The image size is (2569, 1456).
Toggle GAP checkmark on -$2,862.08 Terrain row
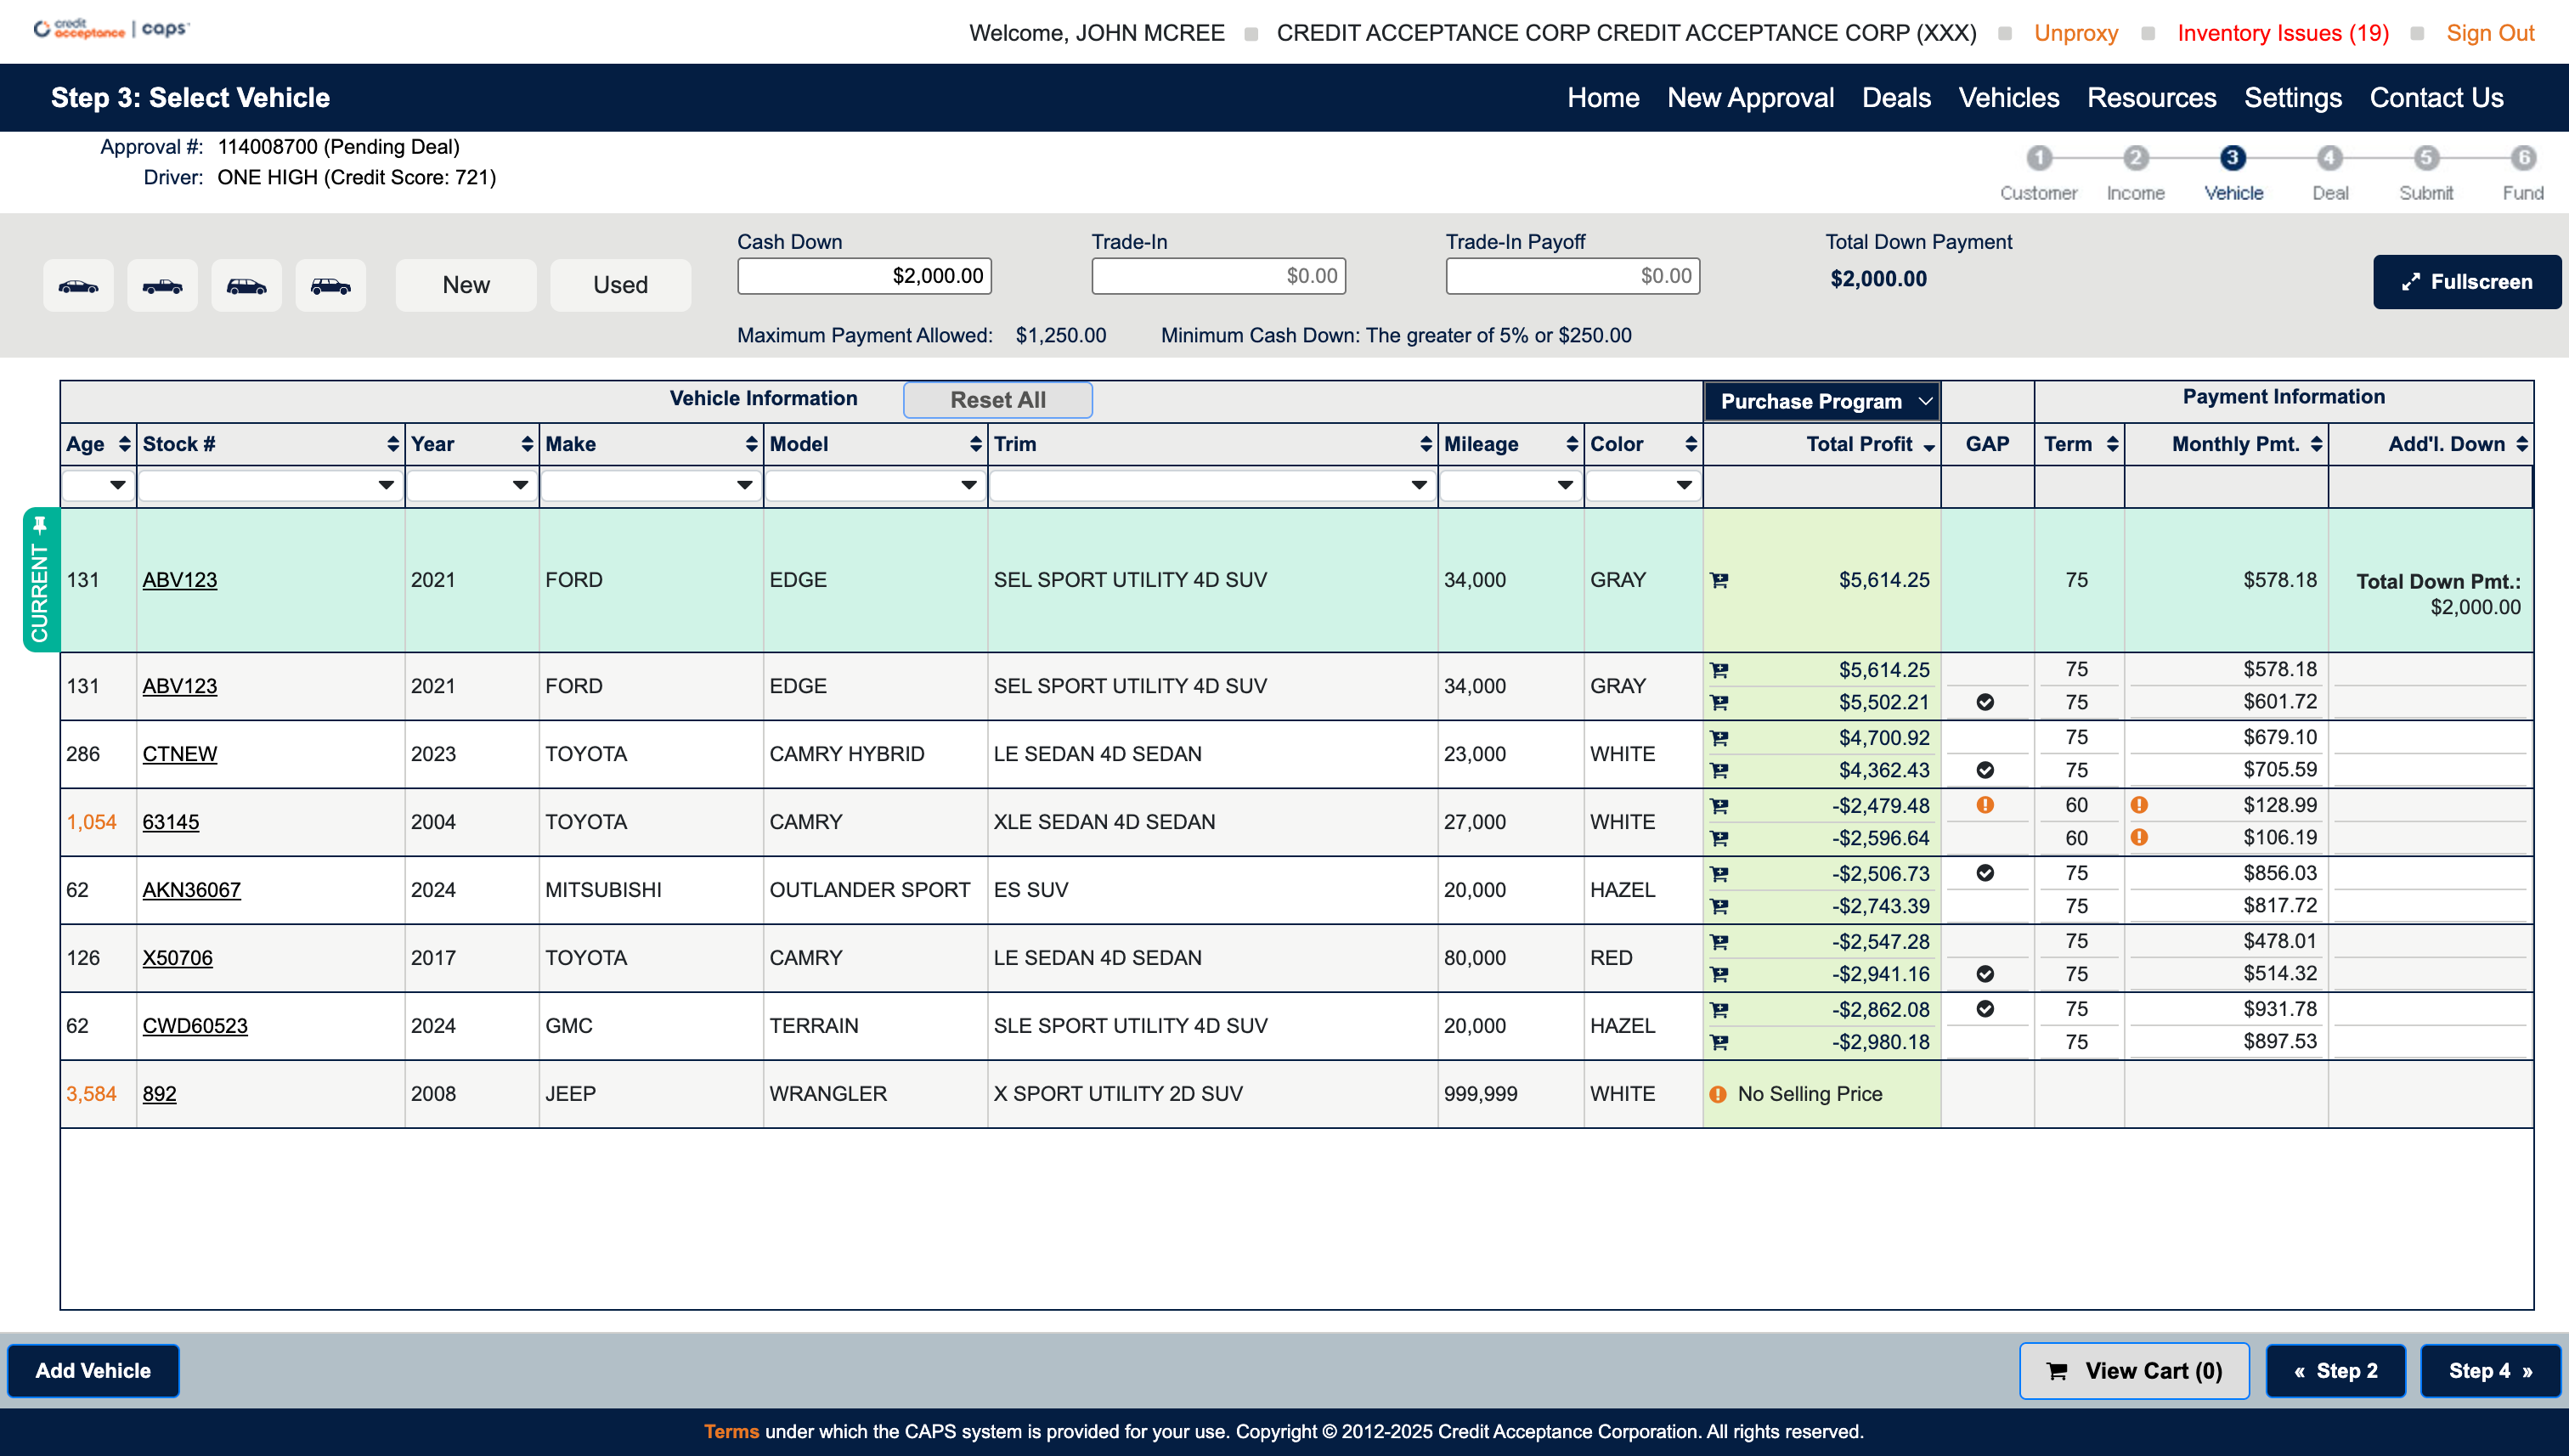coord(1985,1010)
